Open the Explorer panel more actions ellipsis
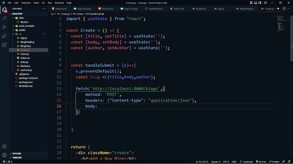 point(44,9)
